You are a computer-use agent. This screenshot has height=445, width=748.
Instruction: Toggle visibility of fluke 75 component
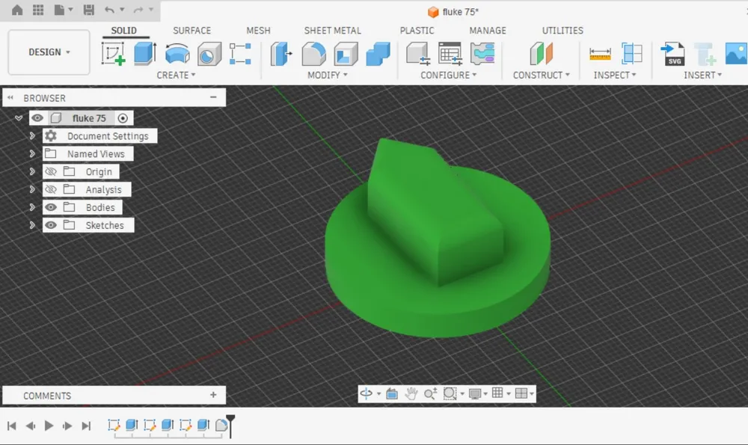37,118
